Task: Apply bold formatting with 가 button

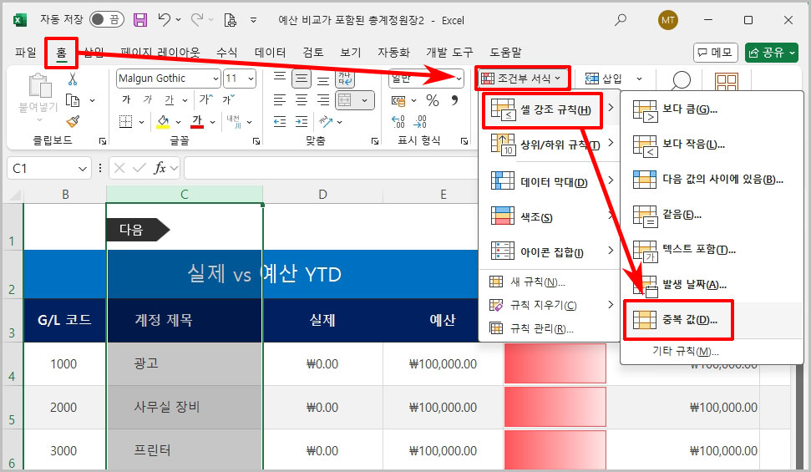Action: [126, 99]
